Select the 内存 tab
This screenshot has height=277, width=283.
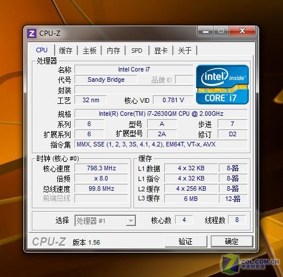pyautogui.click(x=113, y=51)
